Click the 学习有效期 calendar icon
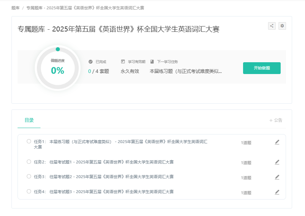 123,62
